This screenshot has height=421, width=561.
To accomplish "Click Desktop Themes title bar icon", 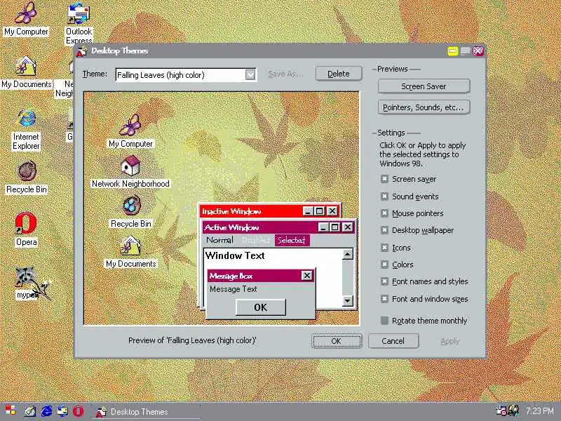I will 82,51.
